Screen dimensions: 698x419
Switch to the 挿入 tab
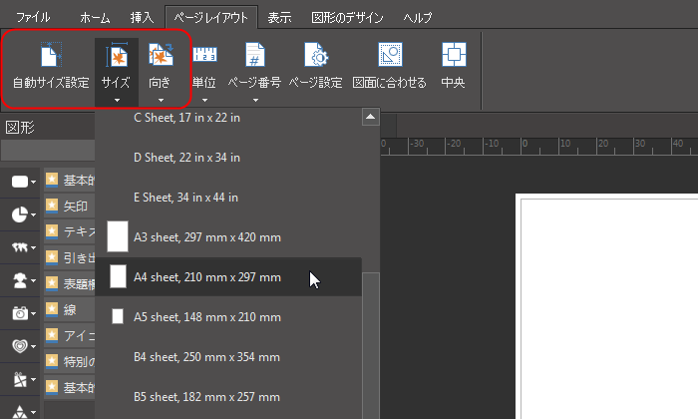click(142, 17)
